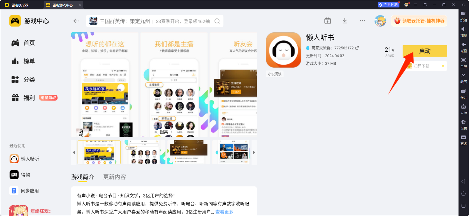469x216 pixels.
Task: Open the 分类 categories section
Action: tap(23, 80)
